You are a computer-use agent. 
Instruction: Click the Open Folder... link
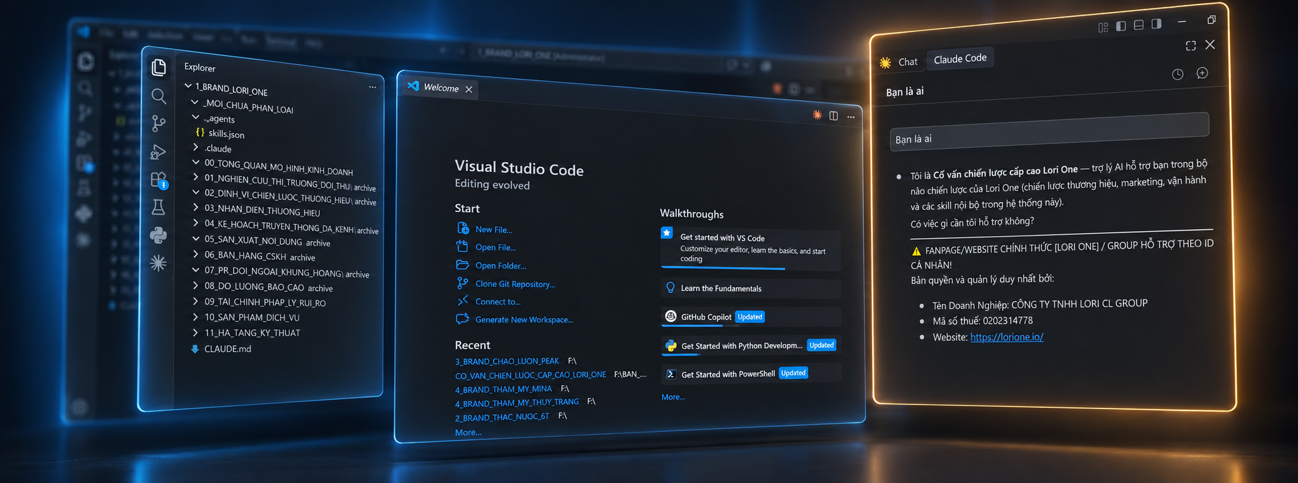501,266
